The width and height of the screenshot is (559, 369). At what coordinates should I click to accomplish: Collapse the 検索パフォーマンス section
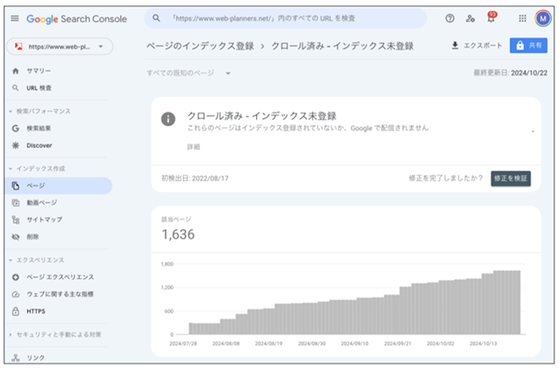10,112
